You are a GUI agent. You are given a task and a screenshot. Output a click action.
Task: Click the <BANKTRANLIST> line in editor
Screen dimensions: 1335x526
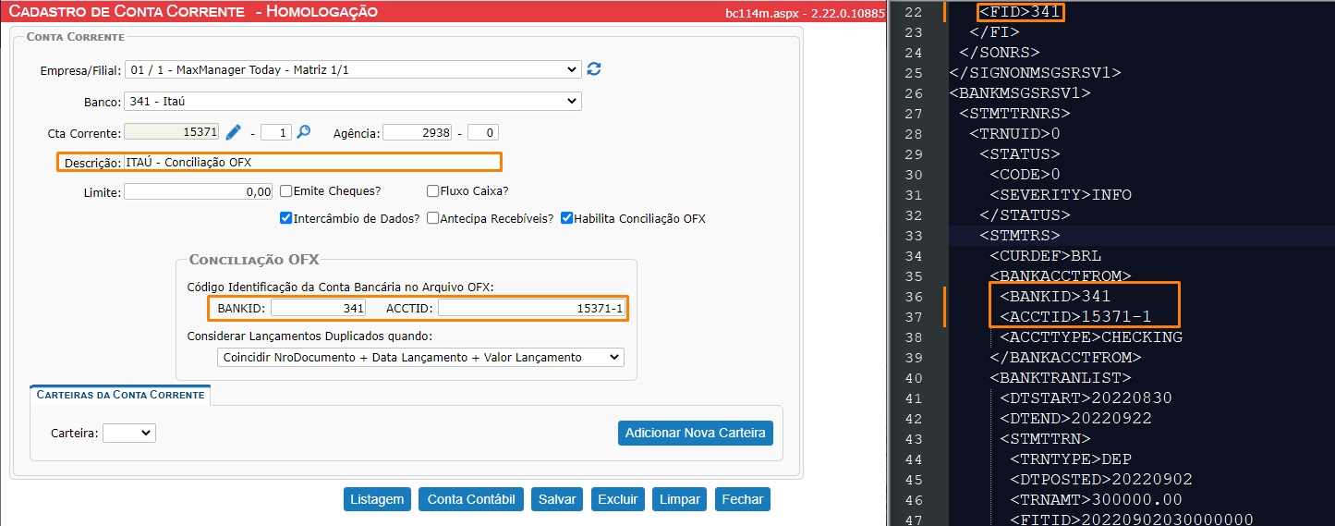1060,378
